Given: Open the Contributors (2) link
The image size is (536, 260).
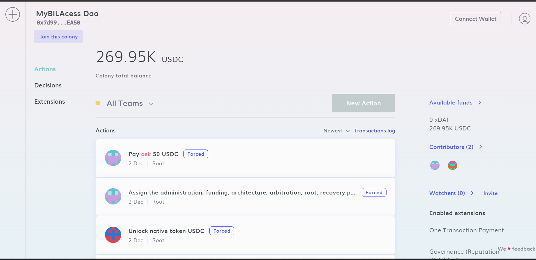Looking at the screenshot, I should (451, 147).
